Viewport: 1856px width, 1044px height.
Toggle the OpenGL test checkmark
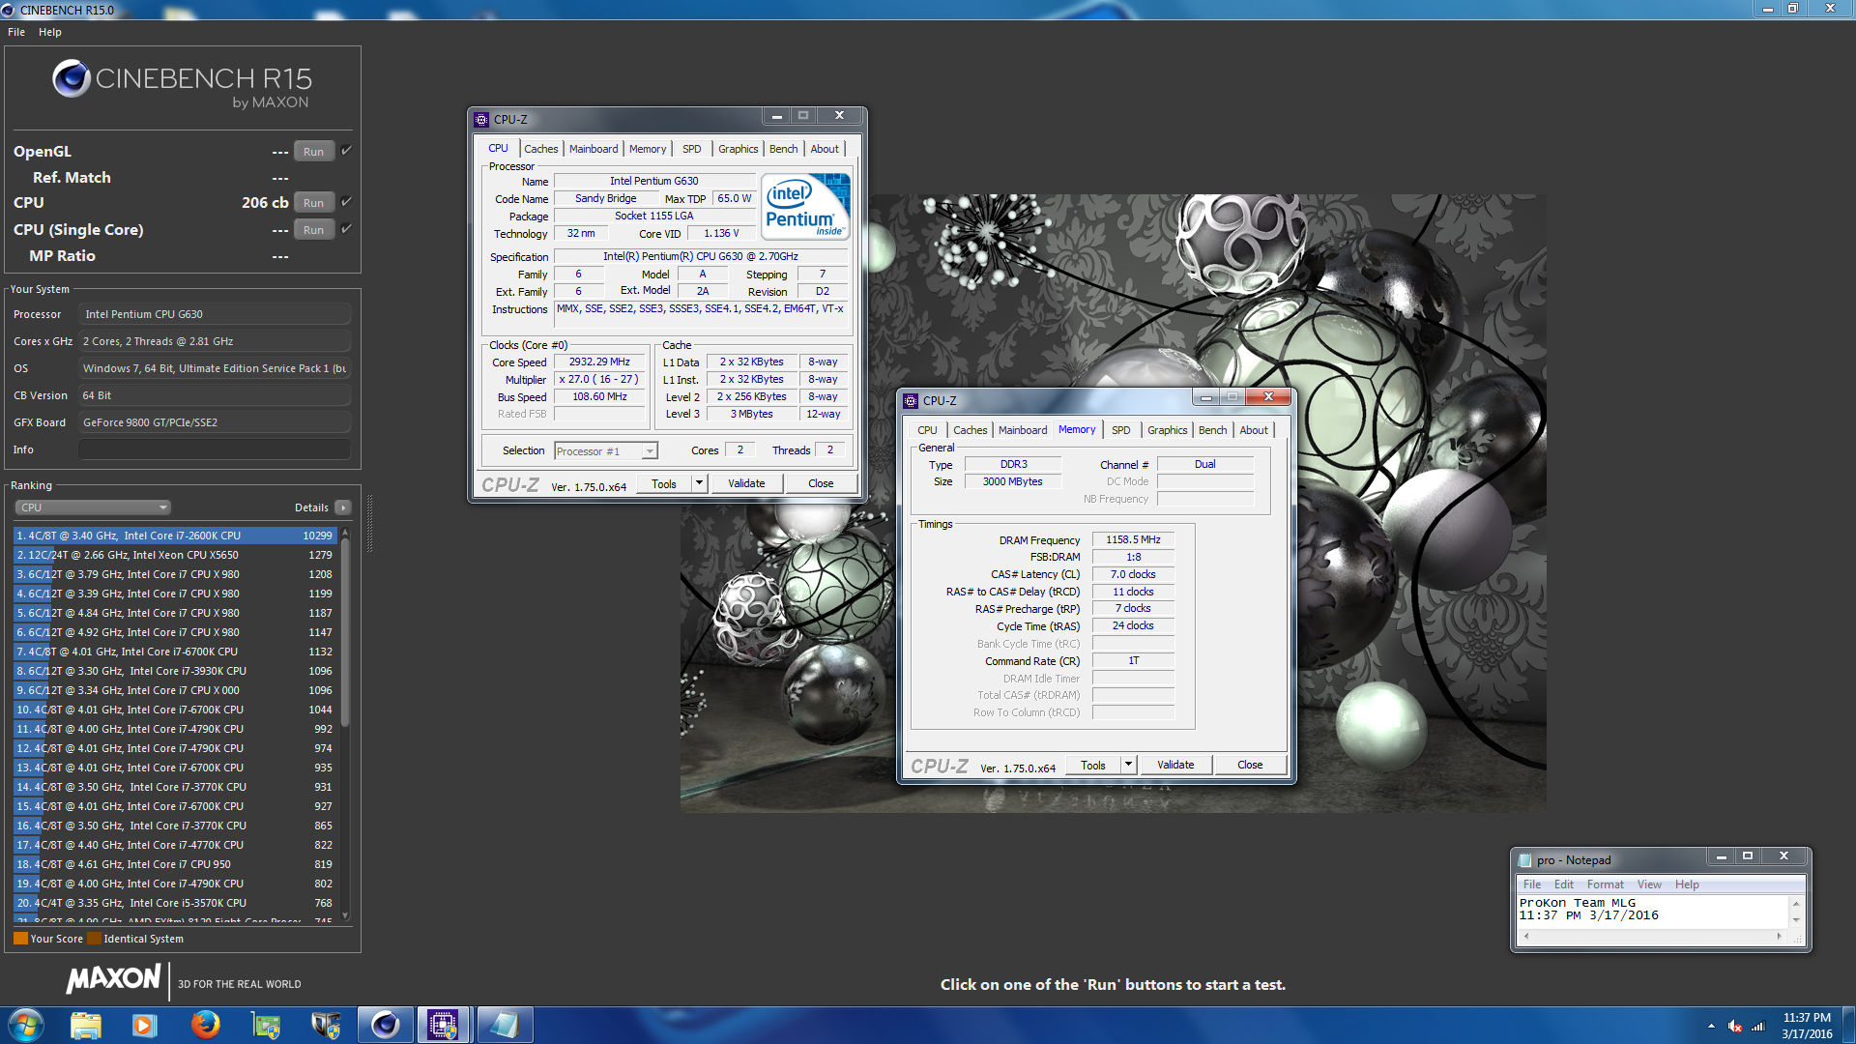pos(347,150)
